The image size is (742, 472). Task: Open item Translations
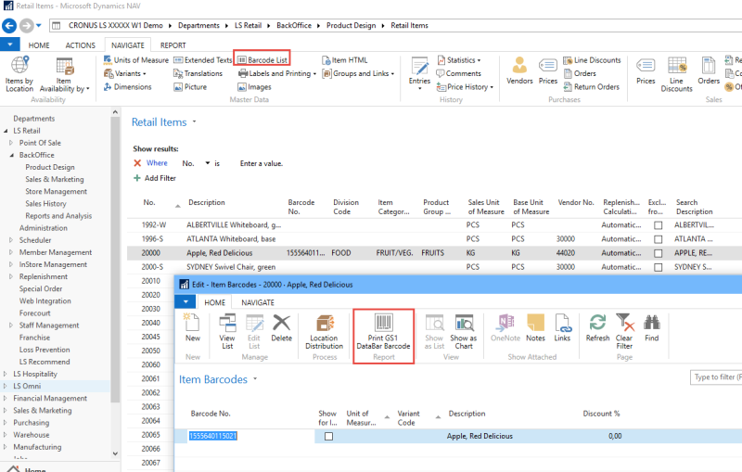[198, 73]
